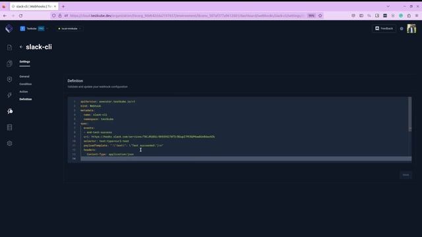Screen dimensions: 422x237
Task: Open the Triggers lightning icon in the sidebar
Action: pyautogui.click(x=9, y=95)
